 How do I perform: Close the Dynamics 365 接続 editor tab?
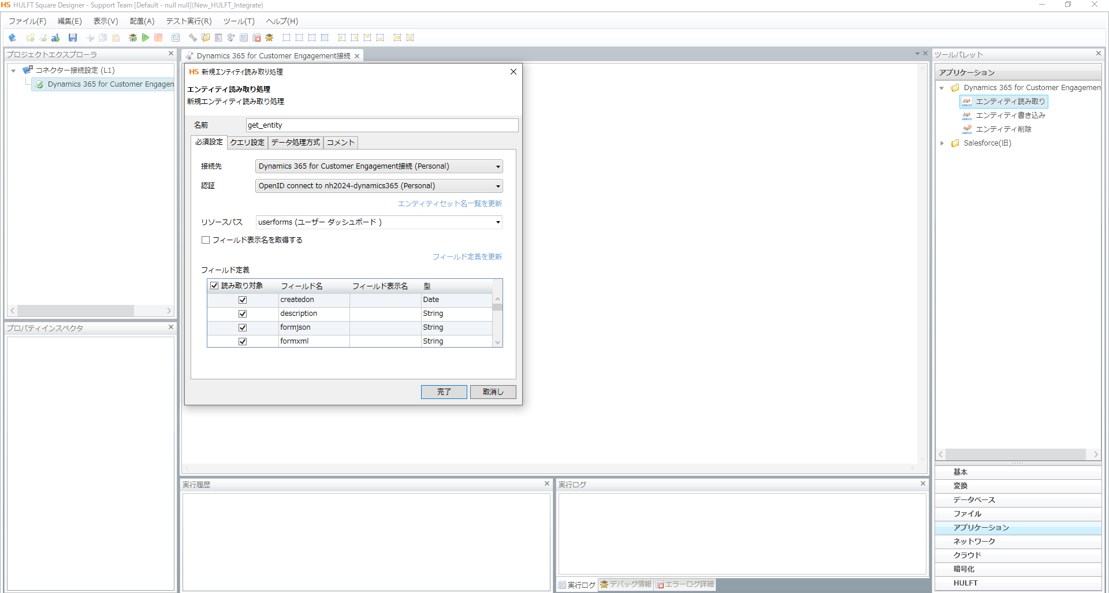pos(357,56)
